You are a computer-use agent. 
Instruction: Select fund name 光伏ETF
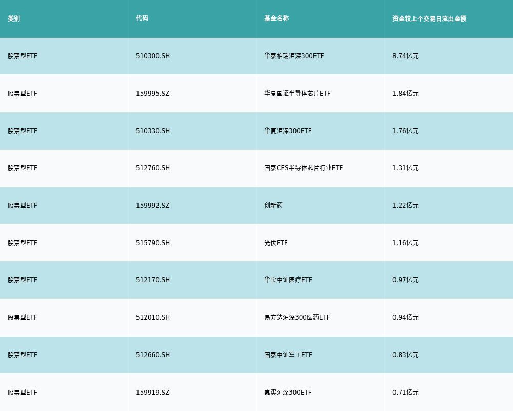coord(276,243)
